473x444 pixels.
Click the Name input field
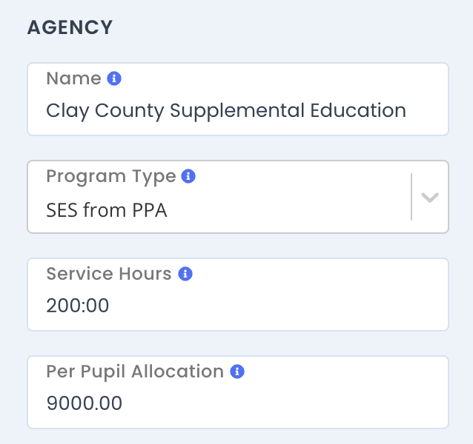click(x=238, y=99)
